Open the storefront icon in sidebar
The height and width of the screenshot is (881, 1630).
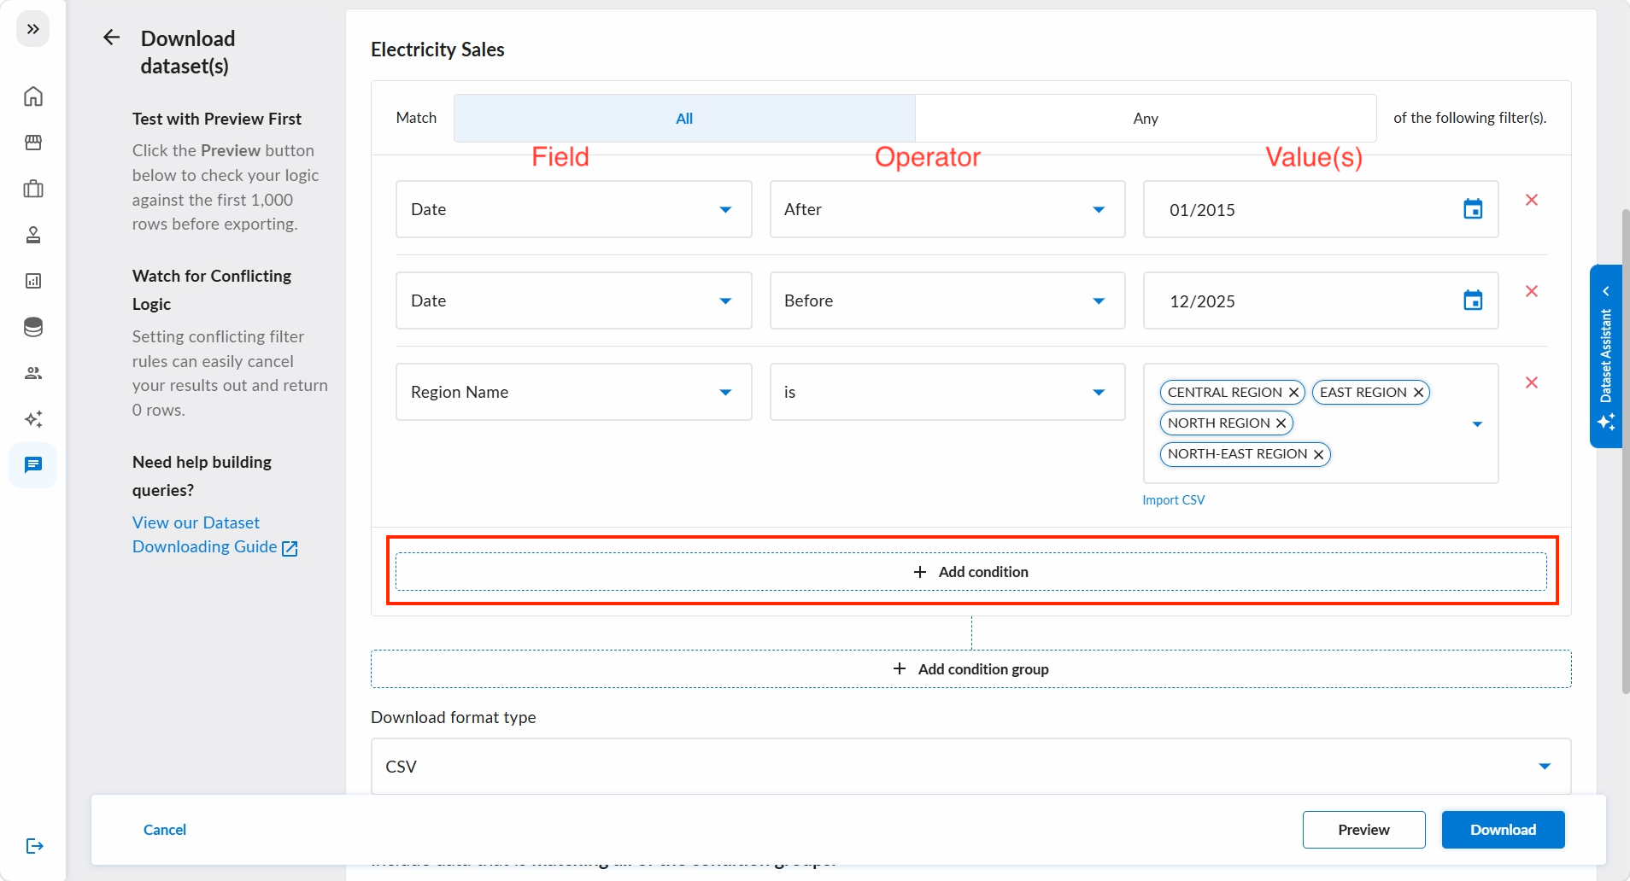point(33,142)
